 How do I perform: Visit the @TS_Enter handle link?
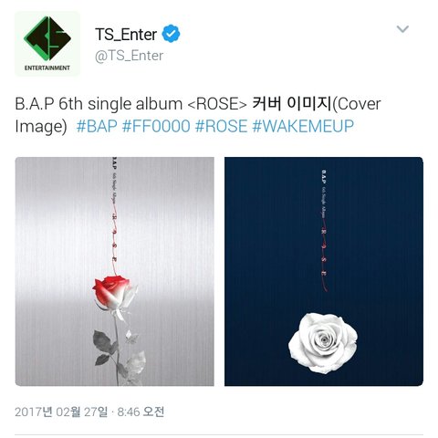(130, 56)
